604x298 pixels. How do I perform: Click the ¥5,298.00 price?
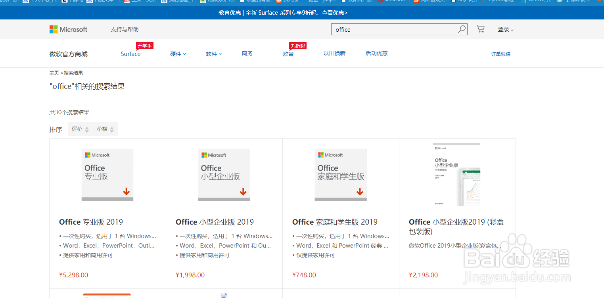(73, 275)
